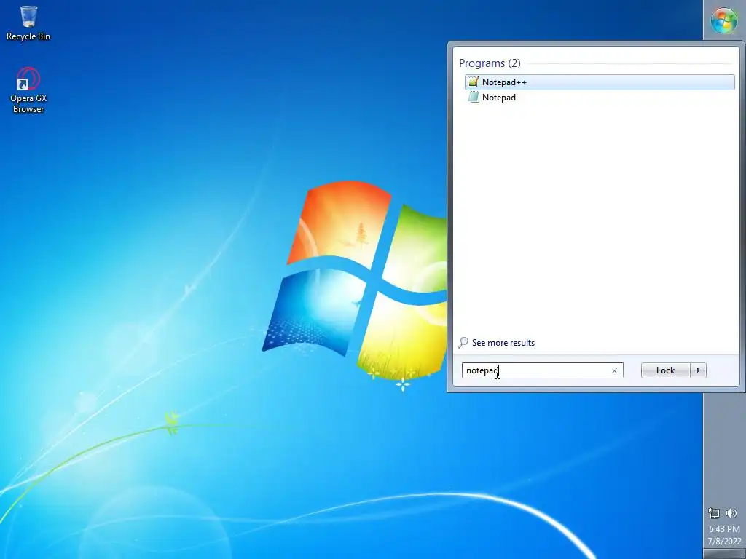Clear the search box with X
Image resolution: width=746 pixels, height=559 pixels.
(x=614, y=370)
